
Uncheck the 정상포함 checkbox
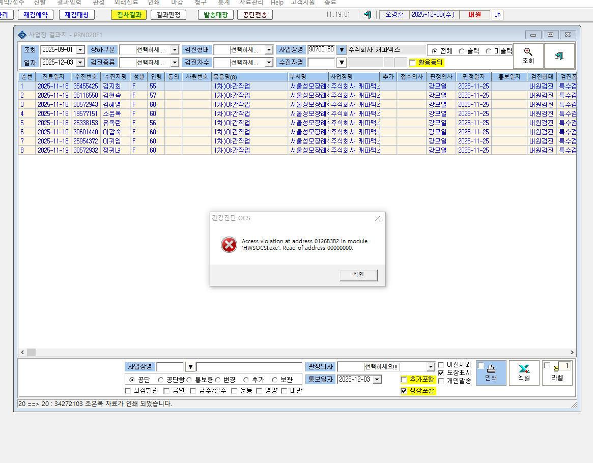(x=404, y=391)
